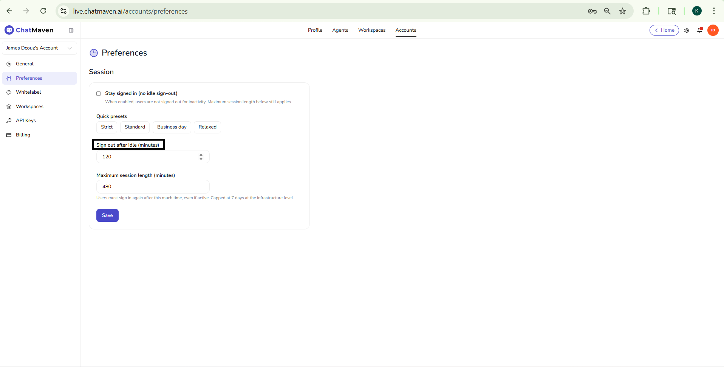Image resolution: width=724 pixels, height=367 pixels.
Task: Expand James Dcouz's Account dropdown
Action: click(x=39, y=48)
